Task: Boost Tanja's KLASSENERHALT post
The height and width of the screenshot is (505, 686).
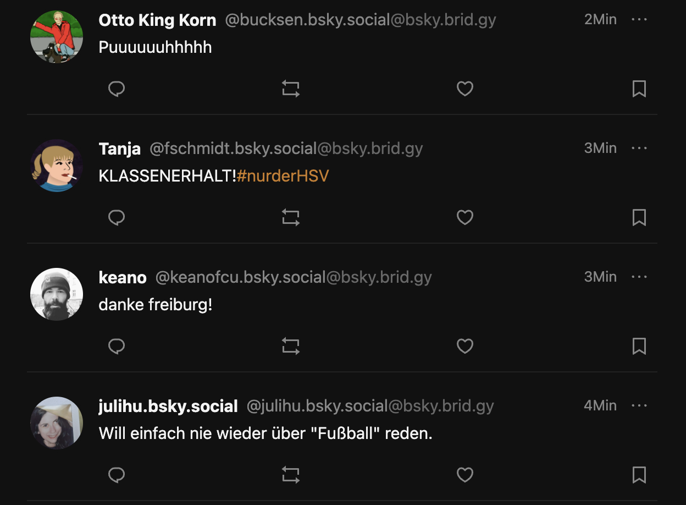Action: coord(291,217)
